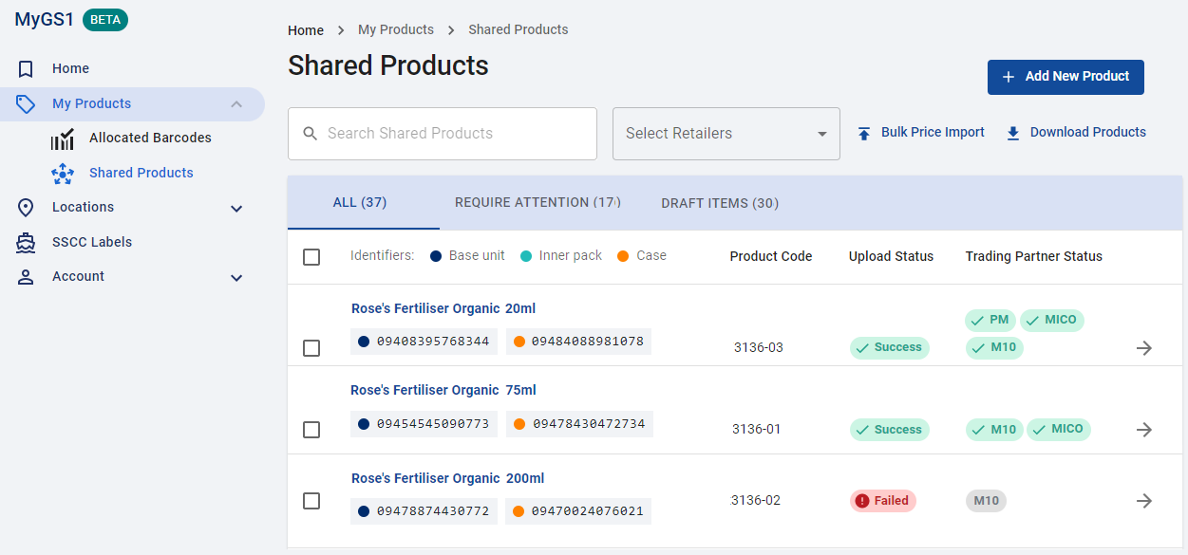This screenshot has height=555, width=1188.
Task: Click the Upload Status column header
Action: [891, 257]
